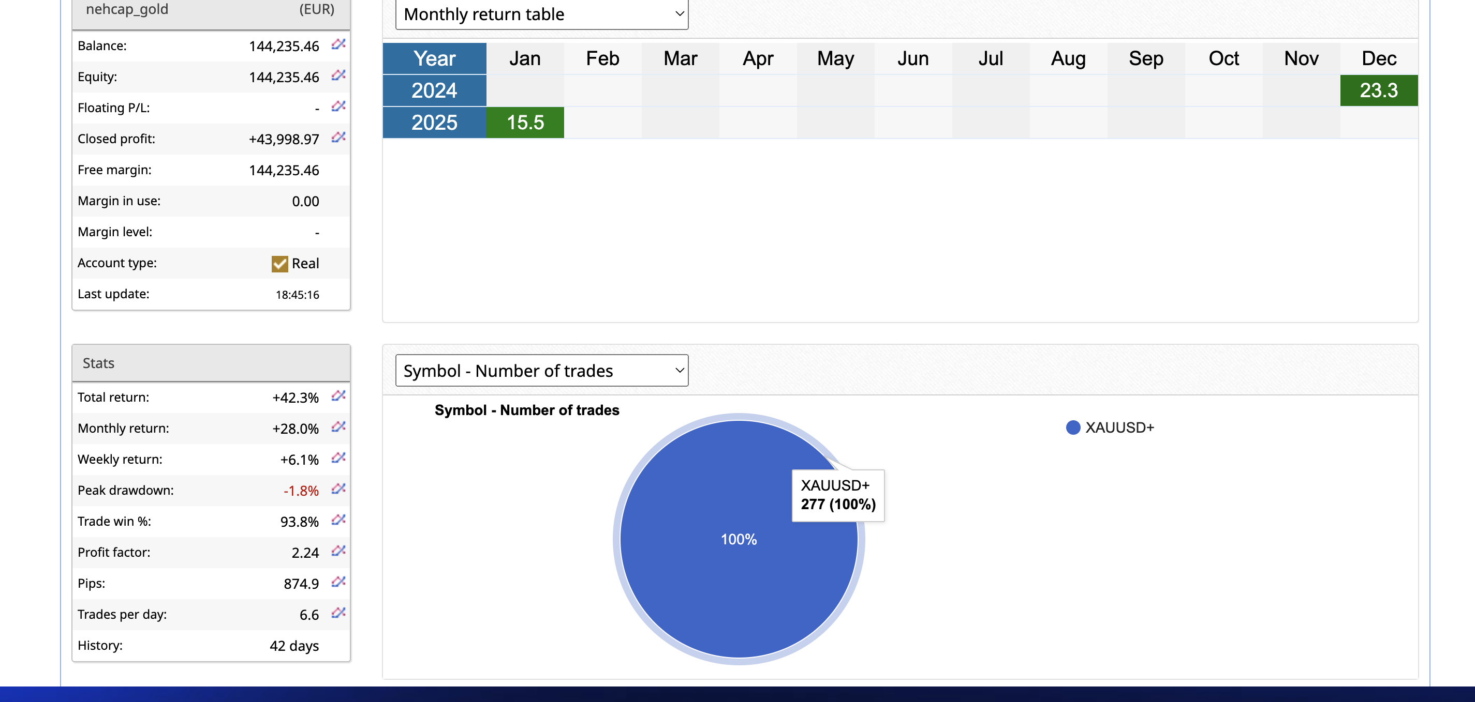Click chart icon beside Total return
This screenshot has width=1475, height=702.
tap(338, 395)
